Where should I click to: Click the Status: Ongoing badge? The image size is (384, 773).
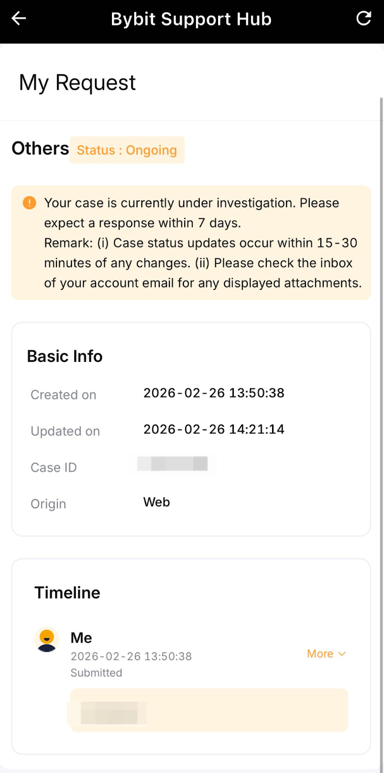[x=127, y=150]
